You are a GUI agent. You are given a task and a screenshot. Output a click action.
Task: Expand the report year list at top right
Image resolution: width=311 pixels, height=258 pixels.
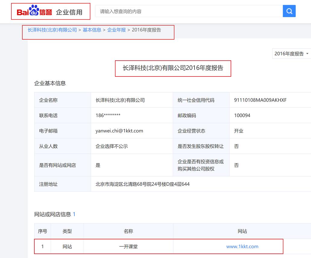(291, 53)
